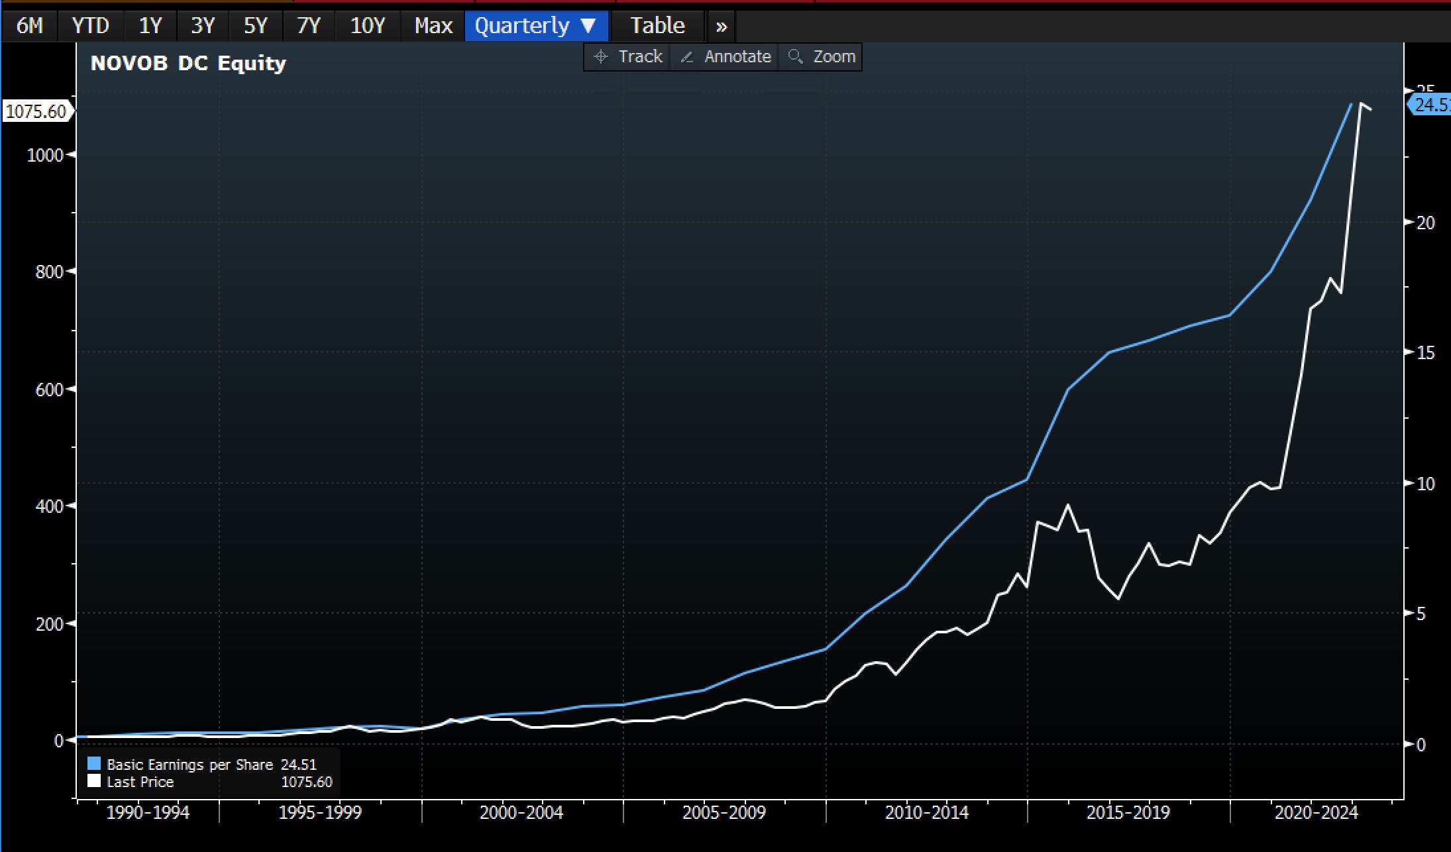Choose the 7Y time range
1451x852 pixels.
(308, 26)
